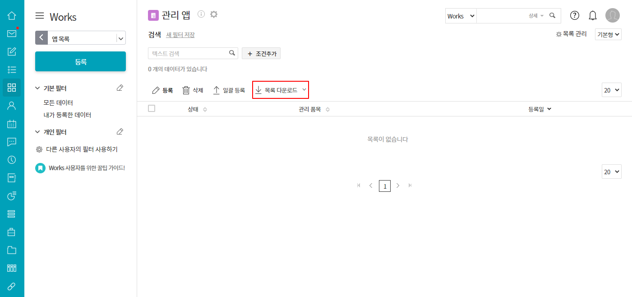
Task: Click the notification bell icon
Action: [x=593, y=15]
